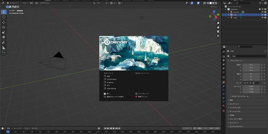Hide Cube using its eye icon
This screenshot has width=268, height=134.
point(262,15)
